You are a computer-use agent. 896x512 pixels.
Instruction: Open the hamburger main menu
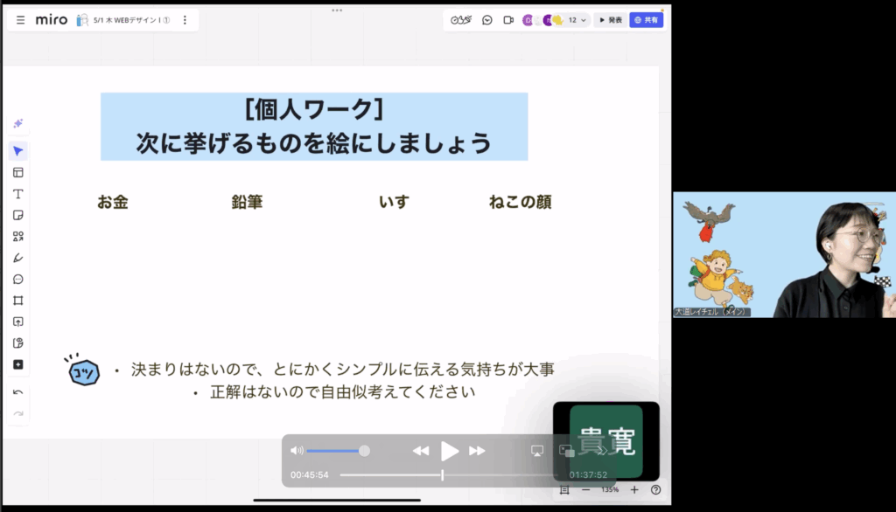[20, 20]
